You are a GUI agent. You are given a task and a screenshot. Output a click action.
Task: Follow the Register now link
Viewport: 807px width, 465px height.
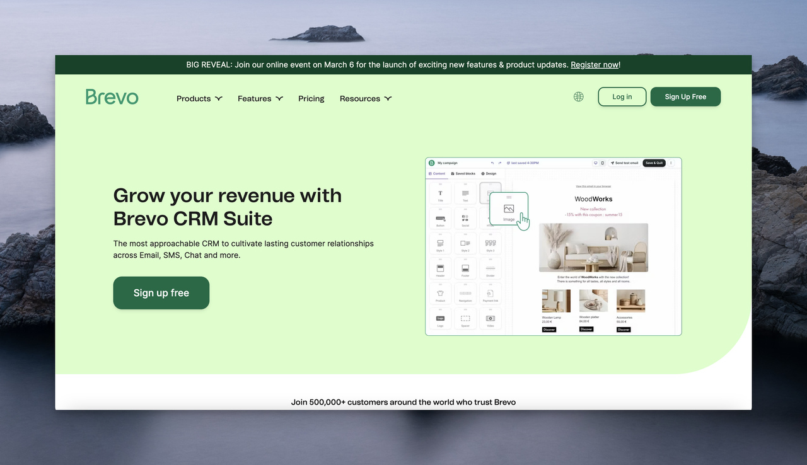tap(595, 64)
